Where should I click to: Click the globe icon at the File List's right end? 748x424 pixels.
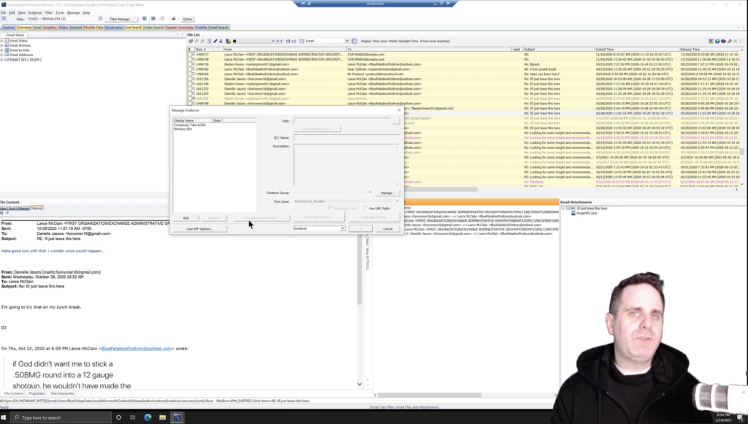717,42
